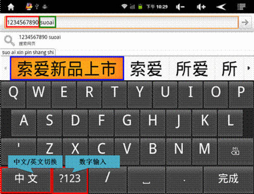Tap the R key

89,95
